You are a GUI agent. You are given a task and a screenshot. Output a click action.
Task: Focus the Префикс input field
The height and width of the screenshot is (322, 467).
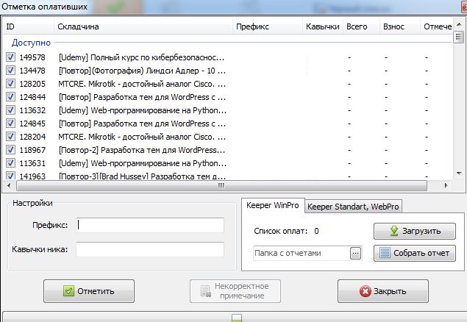pyautogui.click(x=149, y=225)
